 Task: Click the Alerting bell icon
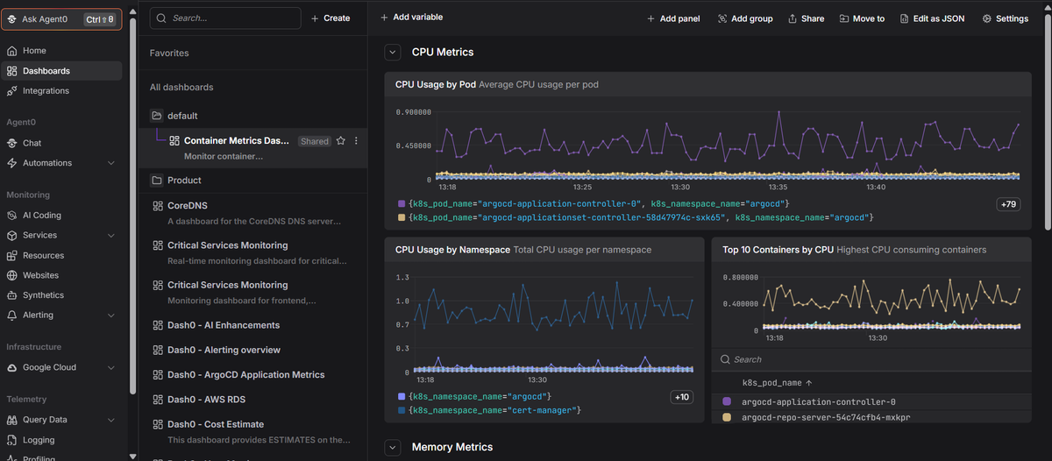[x=12, y=316]
